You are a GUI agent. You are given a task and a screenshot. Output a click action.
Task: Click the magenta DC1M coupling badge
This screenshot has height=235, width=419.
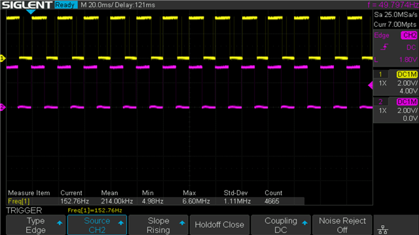click(407, 102)
